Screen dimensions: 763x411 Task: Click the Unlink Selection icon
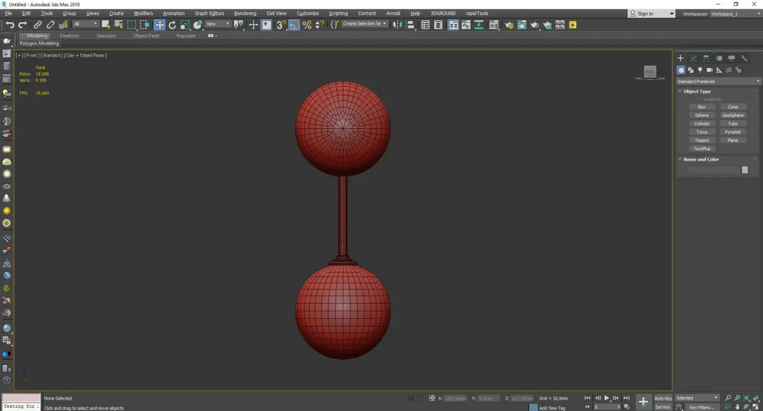(x=51, y=25)
